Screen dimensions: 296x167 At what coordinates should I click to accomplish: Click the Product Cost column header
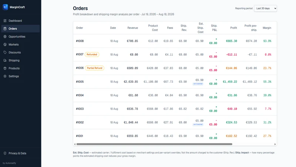[153, 28]
